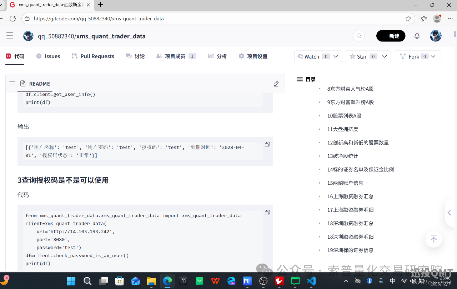Click the README outline hamburger icon
This screenshot has width=457, height=289.
[12, 83]
